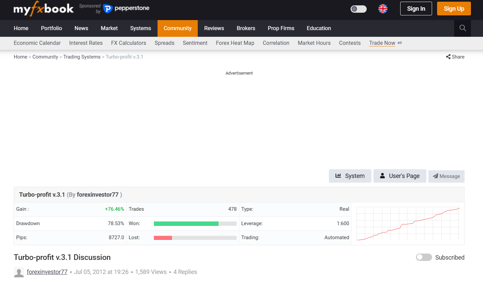This screenshot has width=483, height=283.
Task: Click the growth chart thumbnail
Action: click(408, 223)
